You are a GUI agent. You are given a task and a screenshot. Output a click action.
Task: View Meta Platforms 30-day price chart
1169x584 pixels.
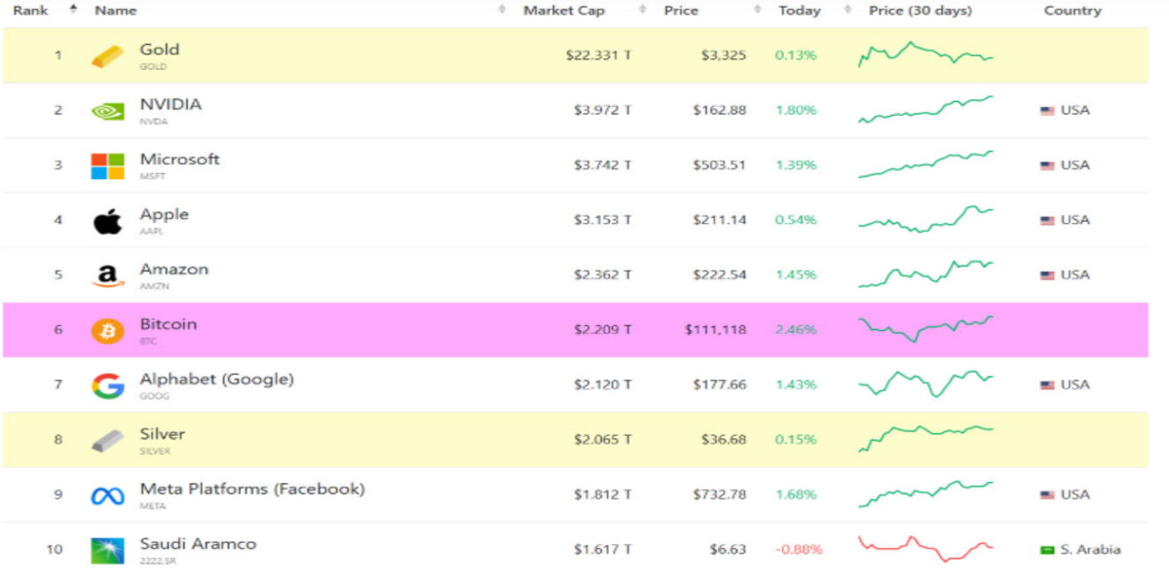coord(925,494)
